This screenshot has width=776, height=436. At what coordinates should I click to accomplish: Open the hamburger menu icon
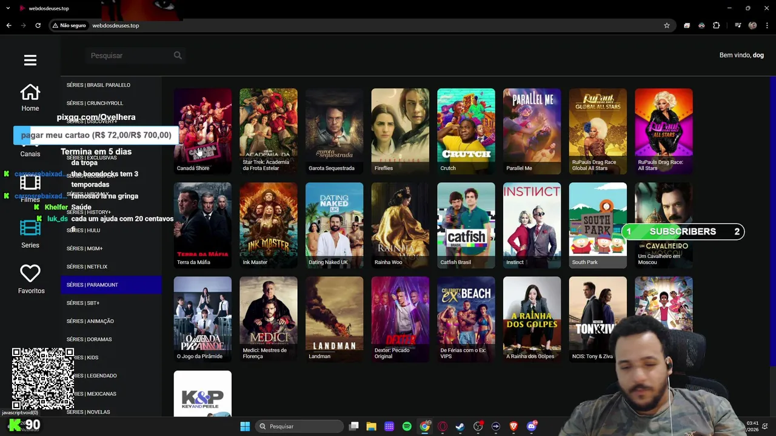coord(30,60)
